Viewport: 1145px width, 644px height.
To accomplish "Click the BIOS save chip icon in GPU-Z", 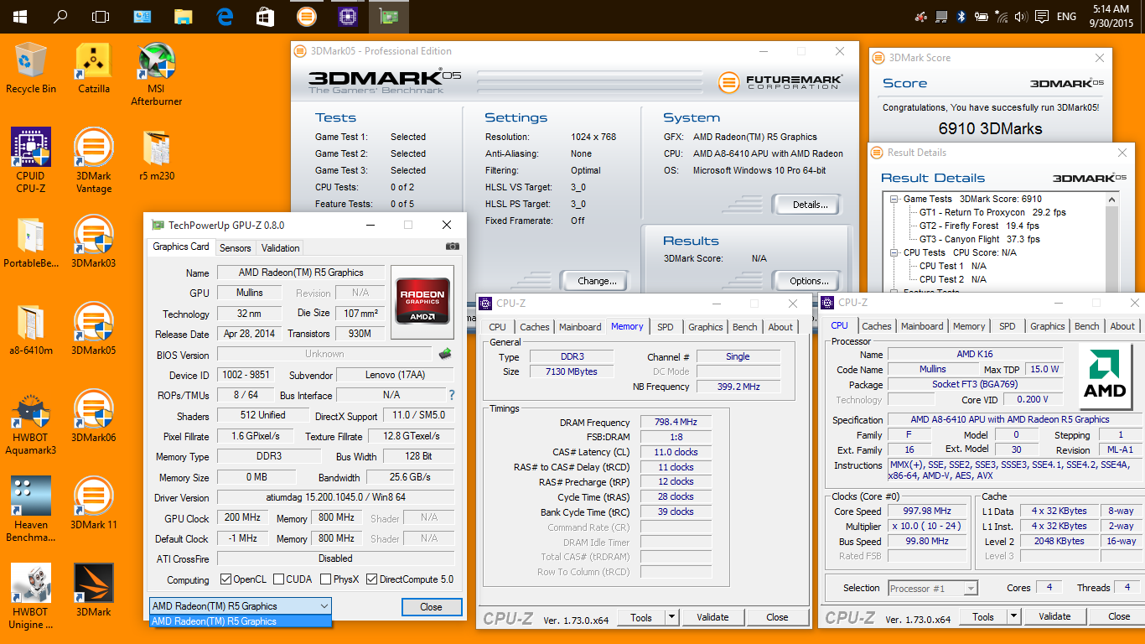I will (x=445, y=354).
